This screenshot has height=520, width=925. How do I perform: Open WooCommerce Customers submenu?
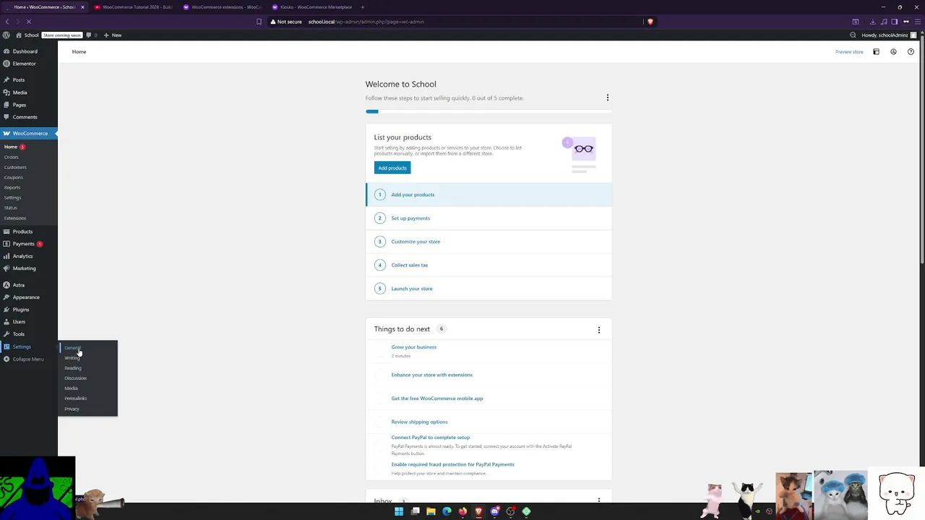[x=15, y=167]
